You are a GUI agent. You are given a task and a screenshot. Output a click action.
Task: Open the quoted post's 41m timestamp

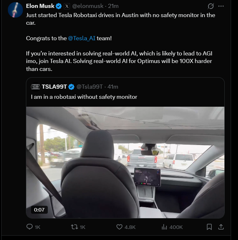click(113, 87)
